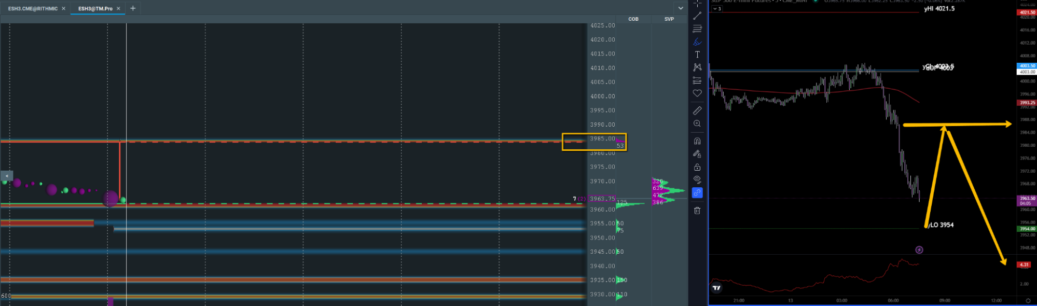The image size is (1037, 306).
Task: Choose the text annotation tool
Action: (x=697, y=54)
